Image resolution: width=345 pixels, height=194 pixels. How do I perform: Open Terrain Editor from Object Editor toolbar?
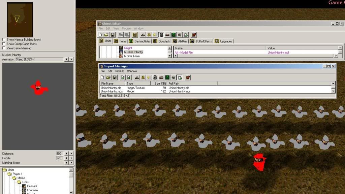pos(143,35)
